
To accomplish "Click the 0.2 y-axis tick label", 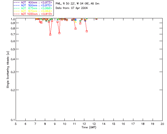I will [x=13, y=90].
